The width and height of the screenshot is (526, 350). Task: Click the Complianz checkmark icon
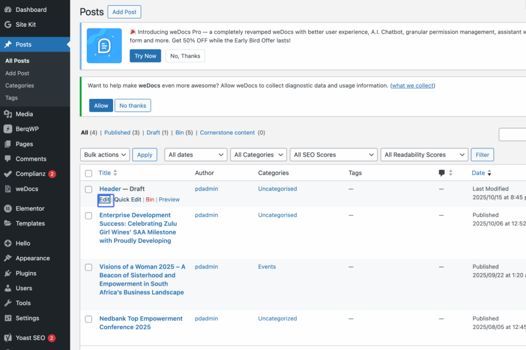point(8,174)
